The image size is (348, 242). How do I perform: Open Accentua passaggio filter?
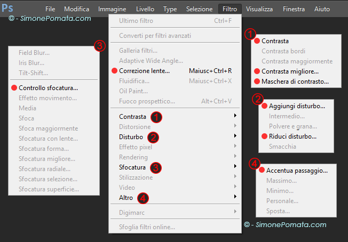coord(296,171)
